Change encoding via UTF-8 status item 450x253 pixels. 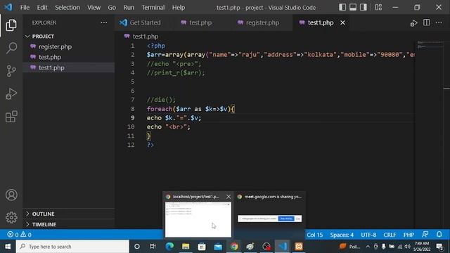[x=368, y=235]
